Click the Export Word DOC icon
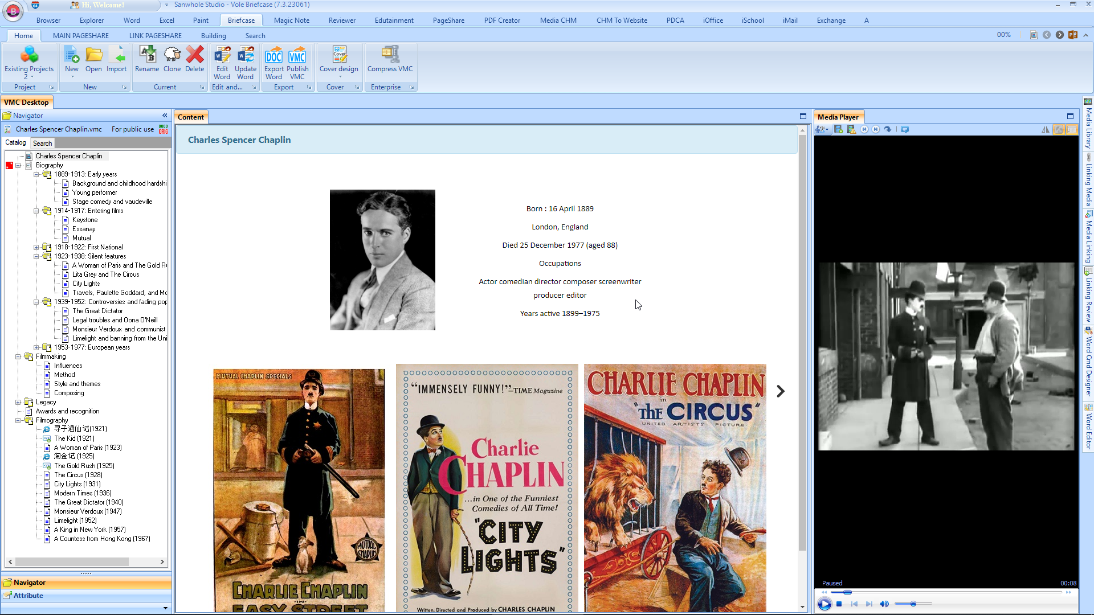 (273, 55)
